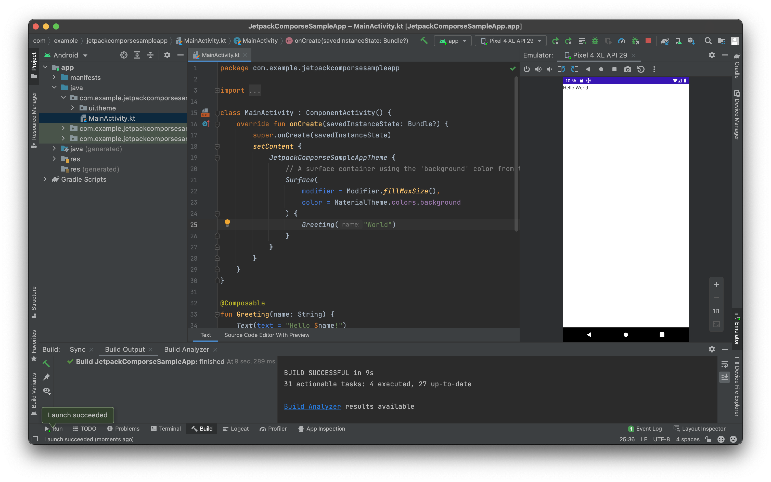Click the intention lightbulb on line 25
The image size is (771, 482).
coord(227,223)
